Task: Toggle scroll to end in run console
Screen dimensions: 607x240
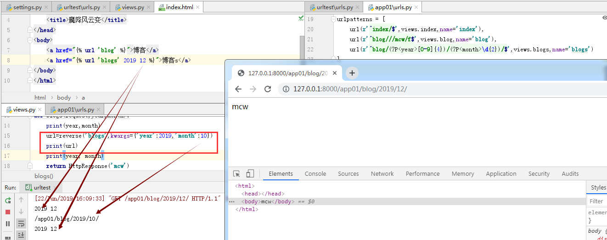Action: pyautogui.click(x=21, y=235)
